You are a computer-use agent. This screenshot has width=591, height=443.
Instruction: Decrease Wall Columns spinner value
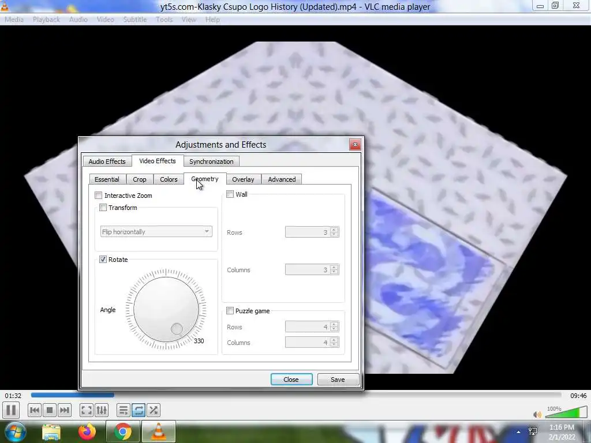(x=334, y=272)
